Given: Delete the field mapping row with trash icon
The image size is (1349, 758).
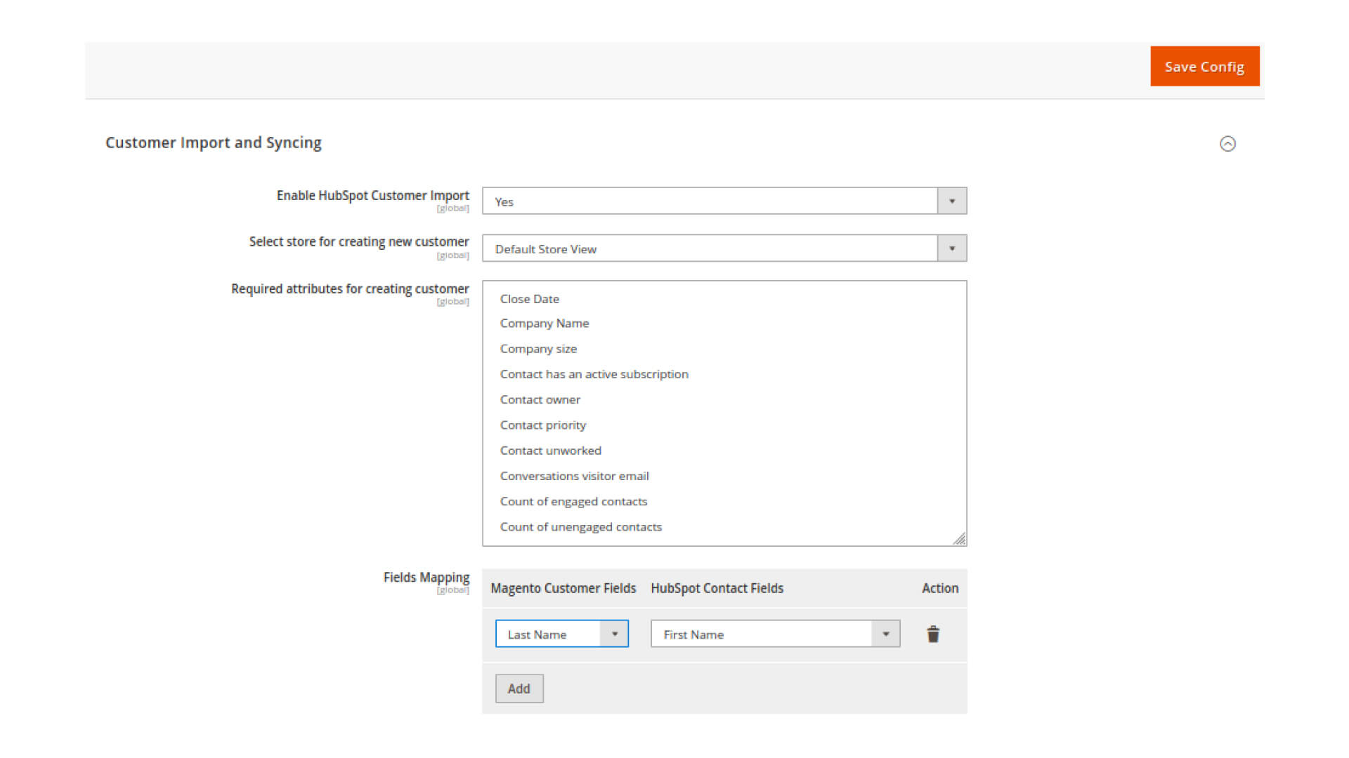Looking at the screenshot, I should [933, 634].
